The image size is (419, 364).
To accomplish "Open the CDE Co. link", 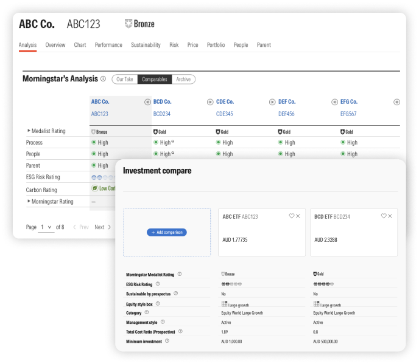I will point(225,102).
